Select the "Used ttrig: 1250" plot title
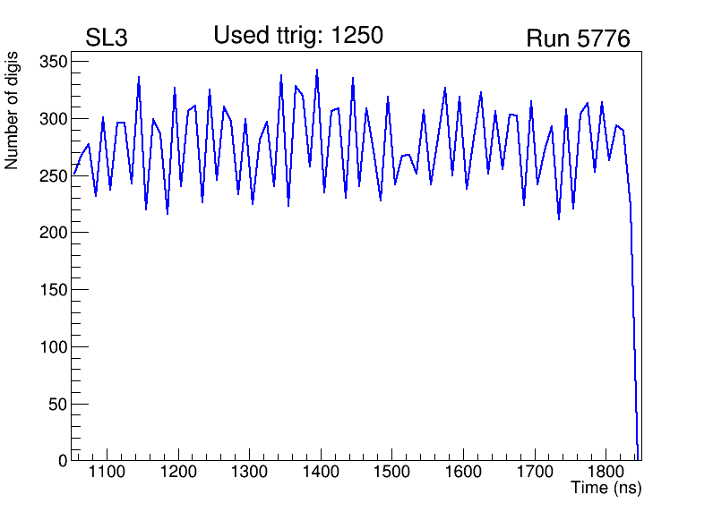 pyautogui.click(x=298, y=36)
